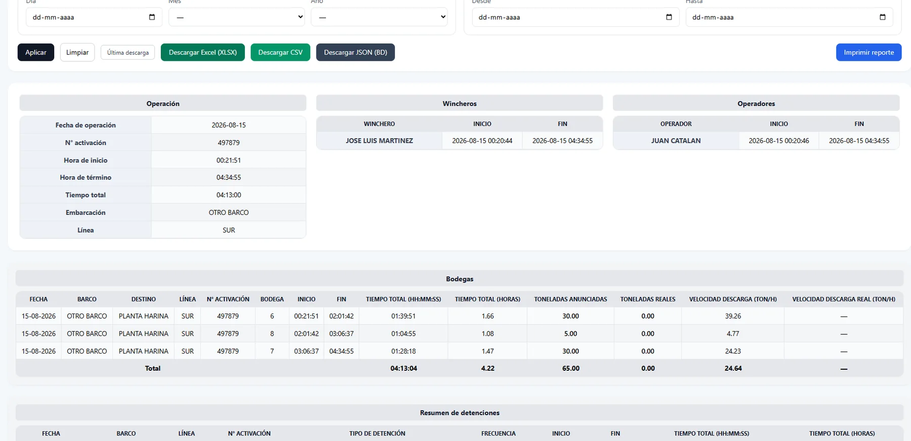Select TIEMPO TOTAL (HORAS) header in Bodegas
This screenshot has height=441, width=911.
tap(487, 299)
